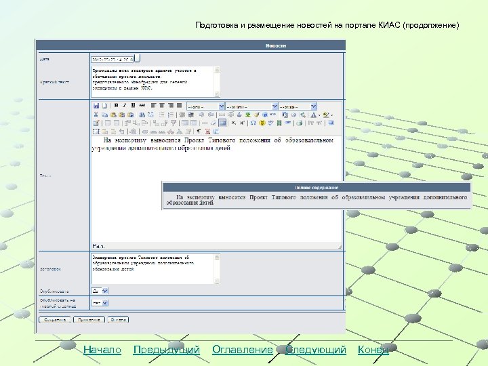This screenshot has width=488, height=366.
Task: Click the Save floppy-disk icon in editor toolbar
Action: click(96, 106)
